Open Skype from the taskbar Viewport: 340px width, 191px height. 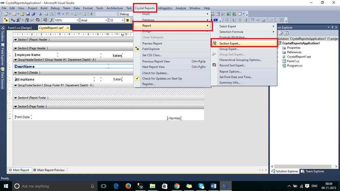pyautogui.click(x=201, y=186)
